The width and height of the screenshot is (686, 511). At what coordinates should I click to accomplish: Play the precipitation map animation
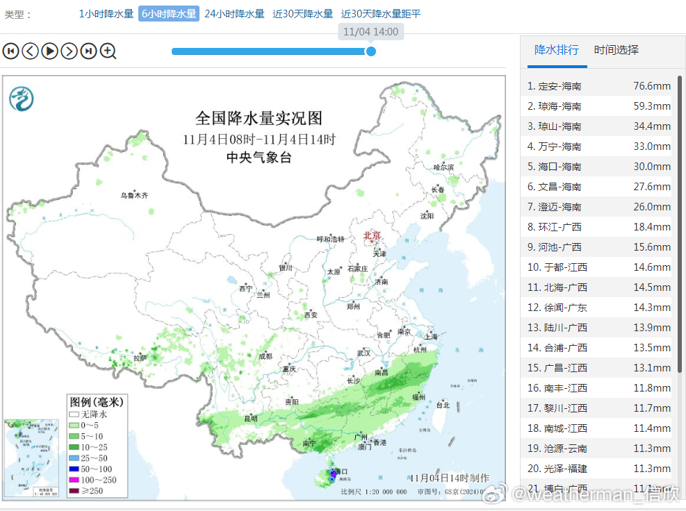tap(49, 51)
